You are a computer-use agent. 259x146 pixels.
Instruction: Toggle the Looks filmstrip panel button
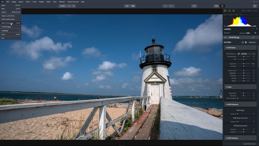coord(216,6)
